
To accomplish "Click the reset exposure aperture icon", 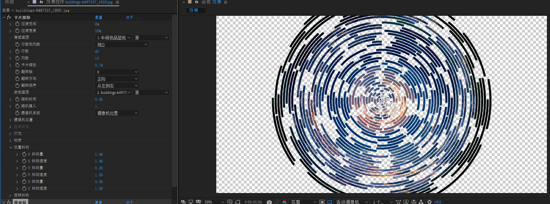I will (429, 202).
